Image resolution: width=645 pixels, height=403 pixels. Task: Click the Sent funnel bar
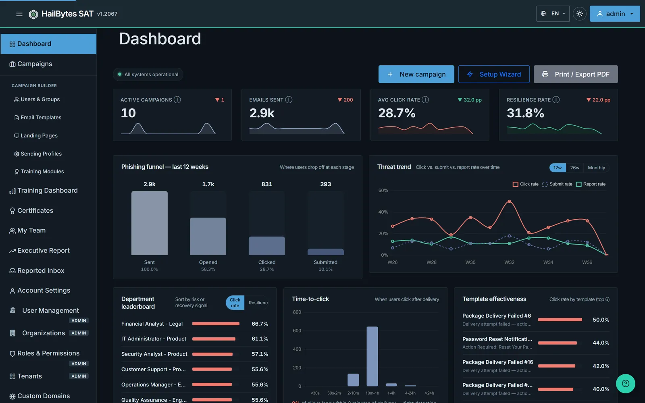(x=149, y=223)
